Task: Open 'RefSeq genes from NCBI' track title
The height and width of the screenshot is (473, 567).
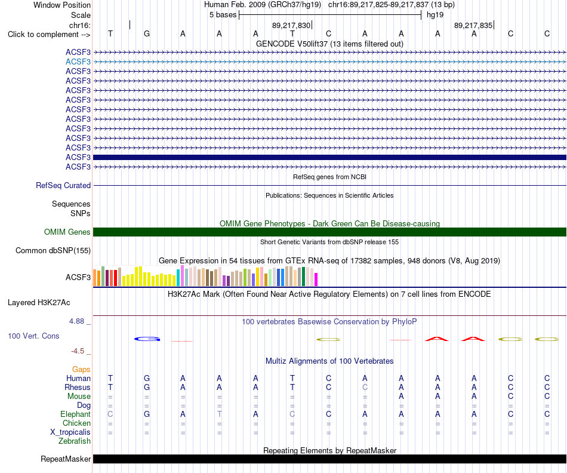Action: tap(329, 177)
